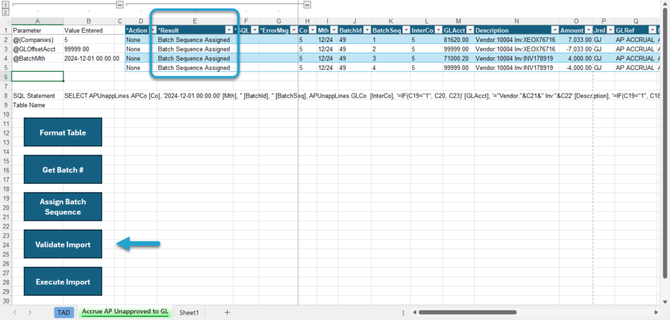
Task: Open the *Result column filter dropdown
Action: click(228, 30)
